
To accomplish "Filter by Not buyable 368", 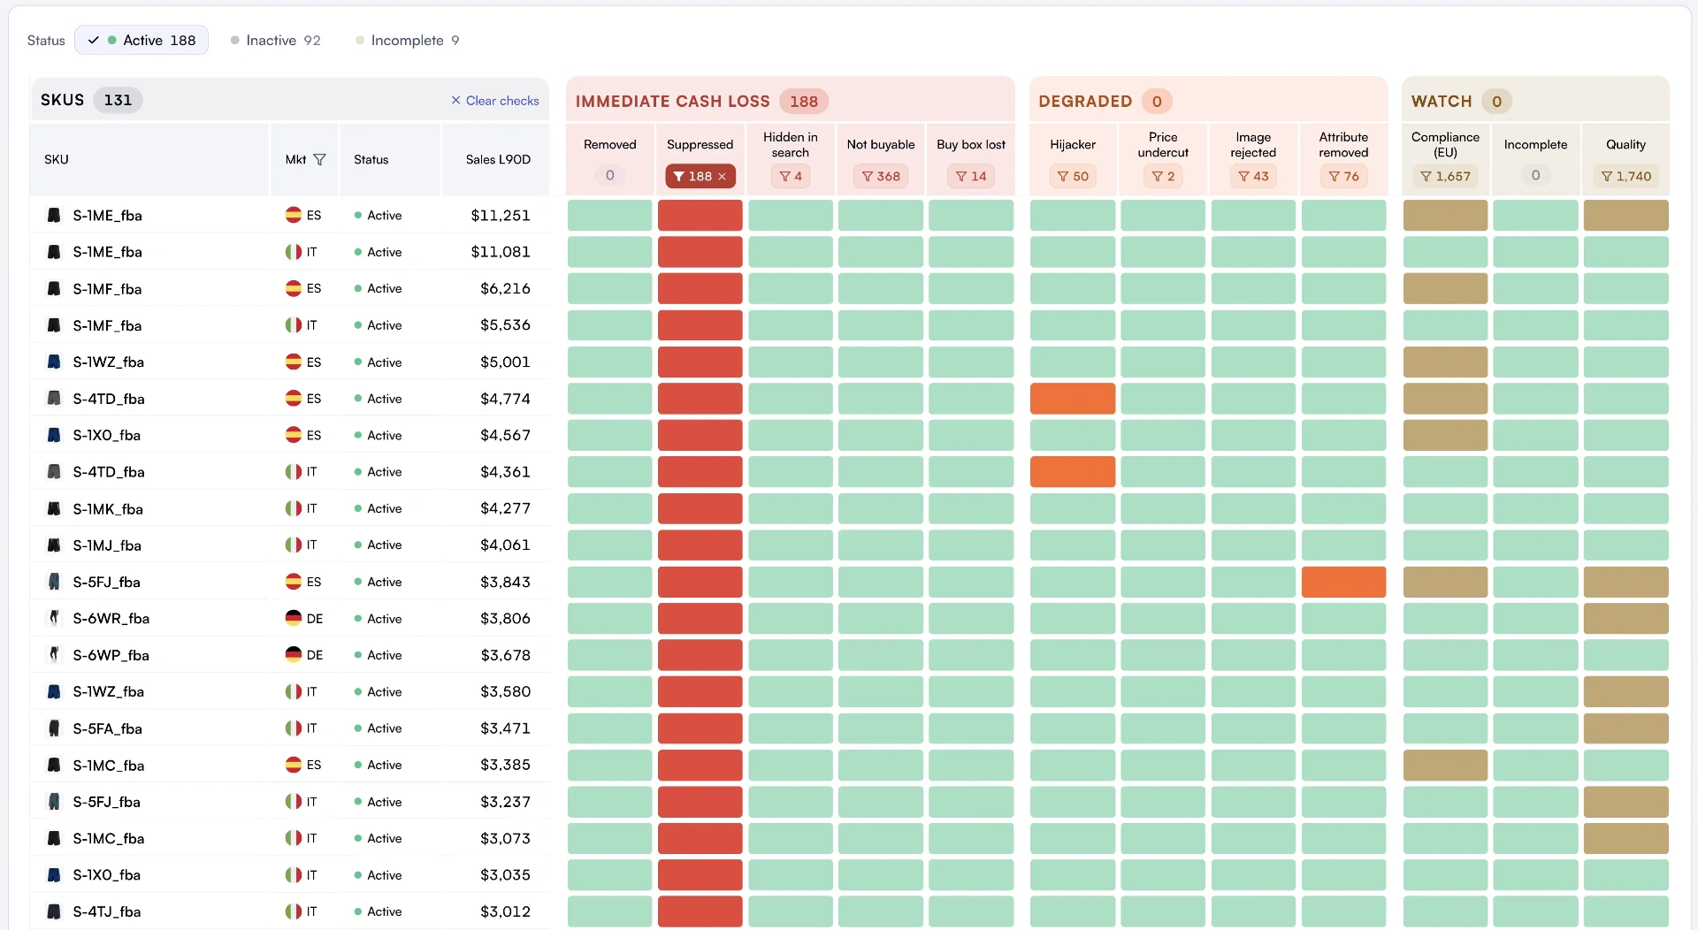I will pyautogui.click(x=881, y=177).
